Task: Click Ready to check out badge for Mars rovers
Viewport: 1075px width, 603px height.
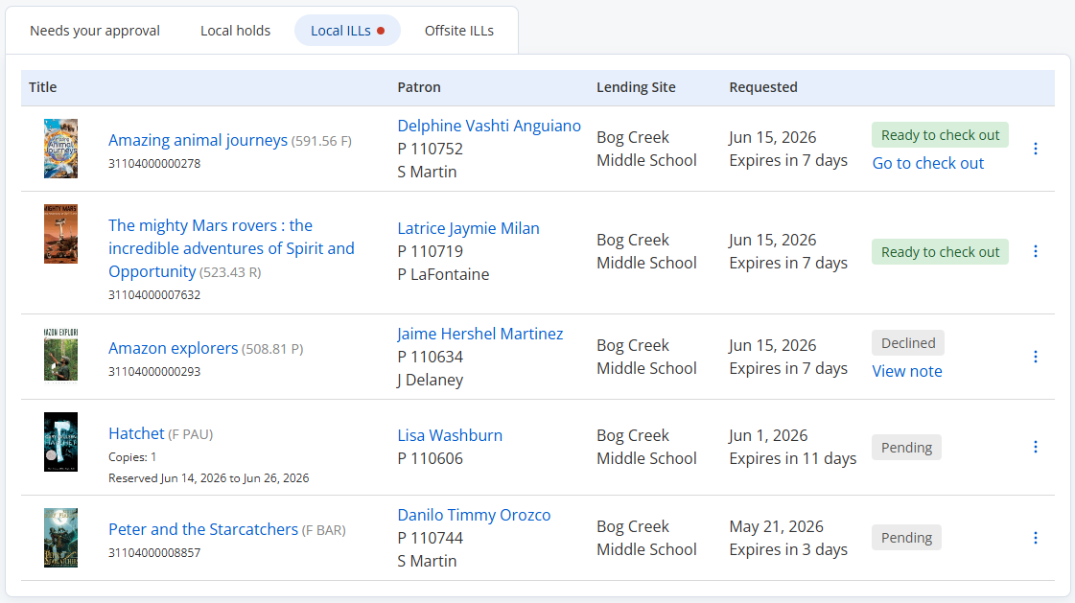Action: point(940,251)
